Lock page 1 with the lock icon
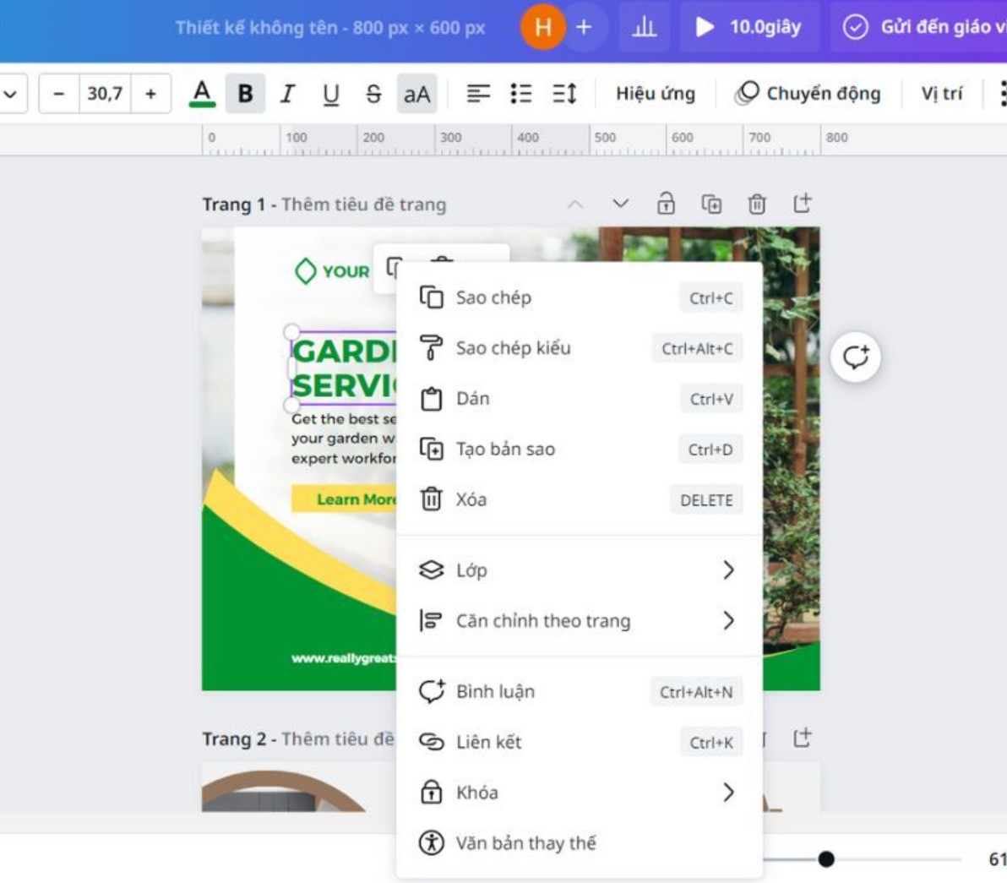1007x883 pixels. [x=666, y=204]
